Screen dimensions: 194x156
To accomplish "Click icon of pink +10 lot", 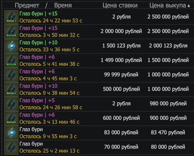I will point(11,90).
